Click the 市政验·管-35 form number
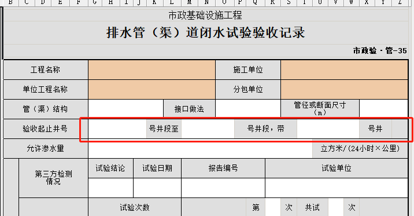Image resolution: width=414 pixels, height=216 pixels. click(380, 50)
